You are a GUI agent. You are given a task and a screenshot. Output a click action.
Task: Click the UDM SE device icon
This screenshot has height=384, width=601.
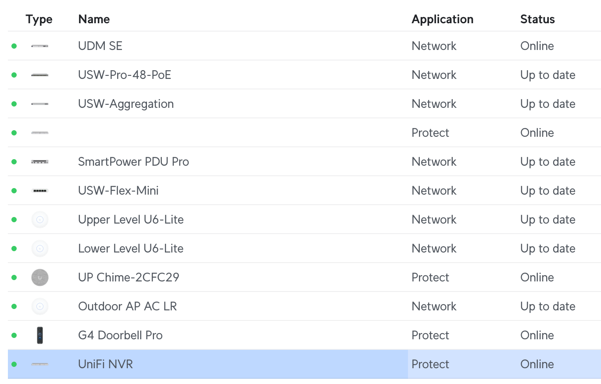pyautogui.click(x=40, y=46)
